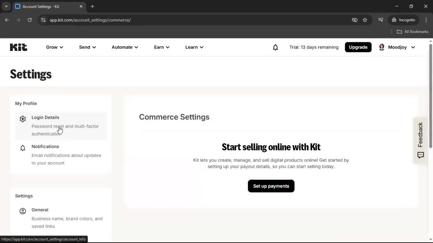Click the Kit logo
The width and height of the screenshot is (433, 243).
(18, 47)
